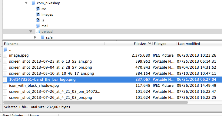Sort by the Filetype column header
Image resolution: width=222 pixels, height=116 pixels.
165,44
